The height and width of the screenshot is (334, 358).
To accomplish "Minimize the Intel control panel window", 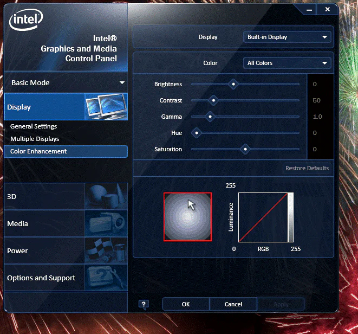I will 309,10.
